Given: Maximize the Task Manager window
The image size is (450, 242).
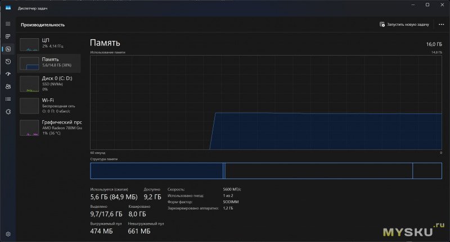Looking at the screenshot, I should coord(427,5).
